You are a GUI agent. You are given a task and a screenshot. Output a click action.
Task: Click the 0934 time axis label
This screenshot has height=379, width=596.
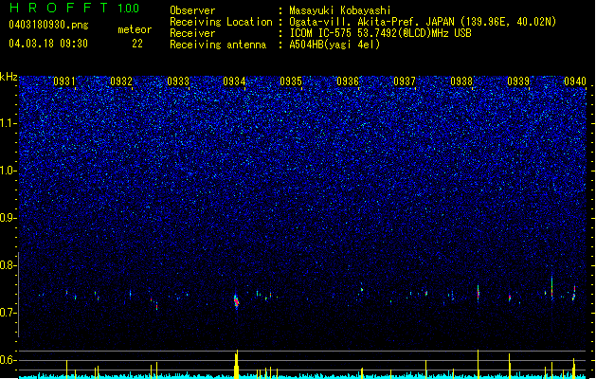pos(235,81)
